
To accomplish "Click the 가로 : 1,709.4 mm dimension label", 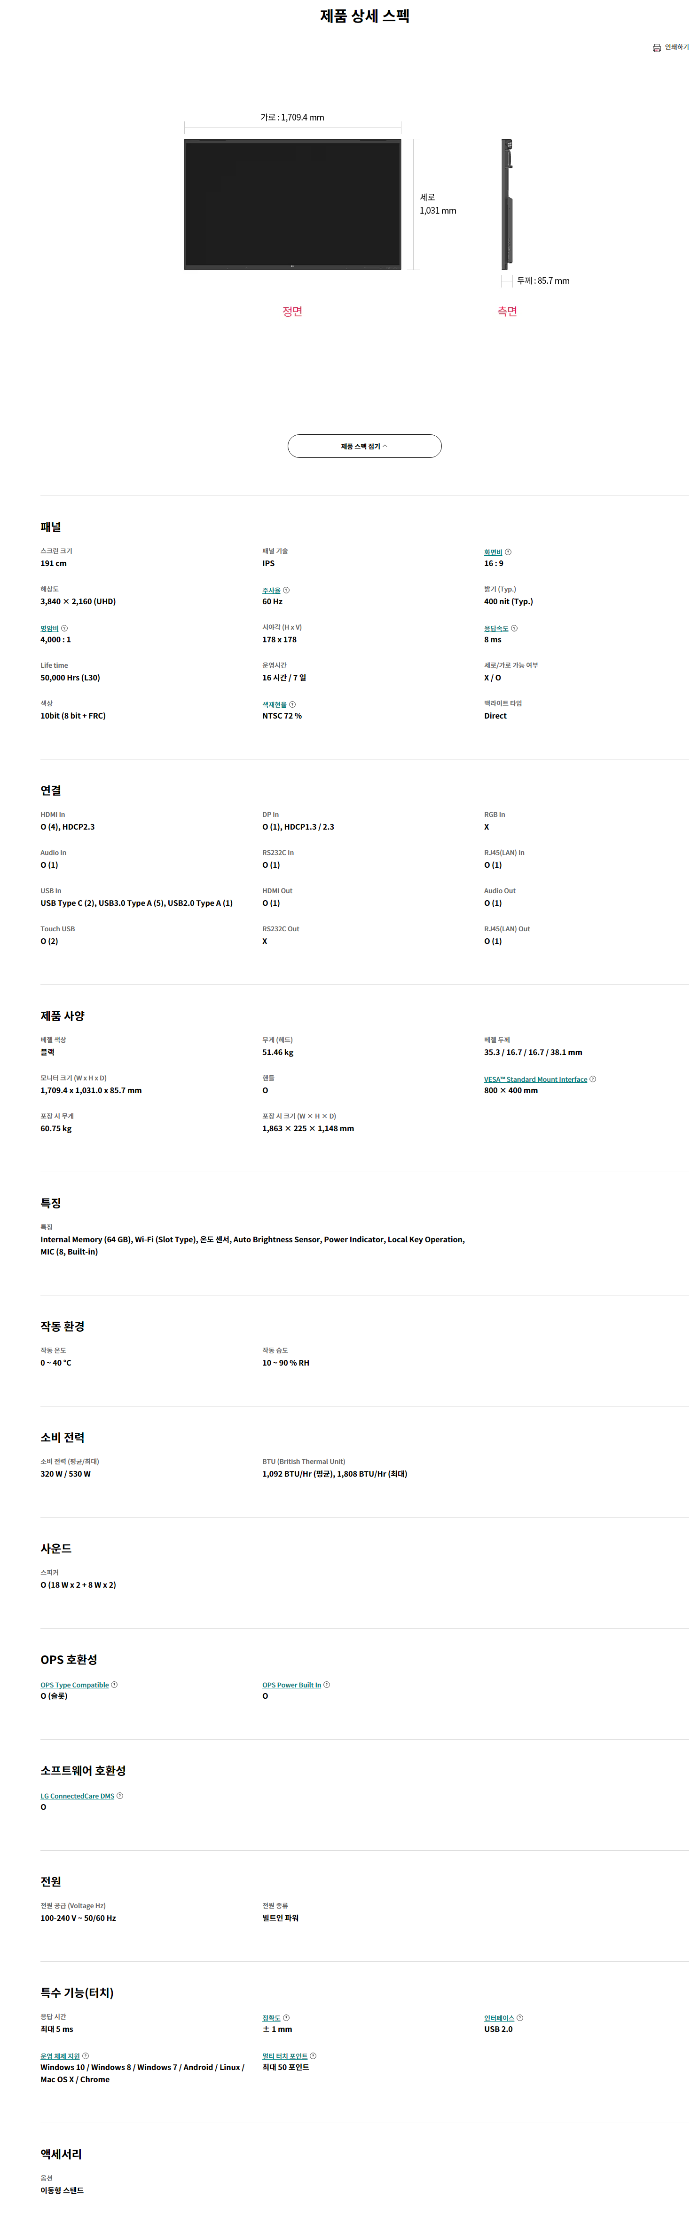I will [292, 117].
